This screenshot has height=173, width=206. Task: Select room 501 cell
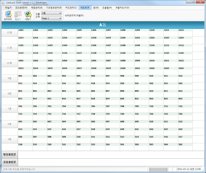coord(127,147)
